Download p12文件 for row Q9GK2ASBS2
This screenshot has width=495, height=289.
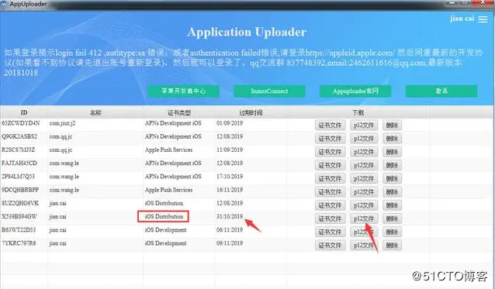pos(364,139)
